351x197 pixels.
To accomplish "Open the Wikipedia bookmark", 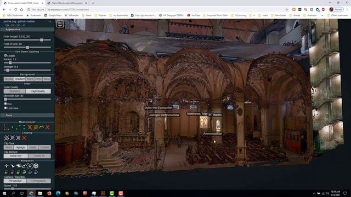I will pyautogui.click(x=72, y=15).
